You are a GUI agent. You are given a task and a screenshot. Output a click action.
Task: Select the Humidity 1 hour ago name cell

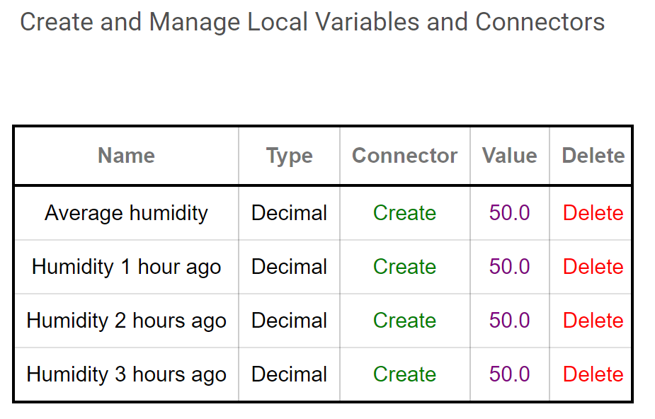coord(126,267)
